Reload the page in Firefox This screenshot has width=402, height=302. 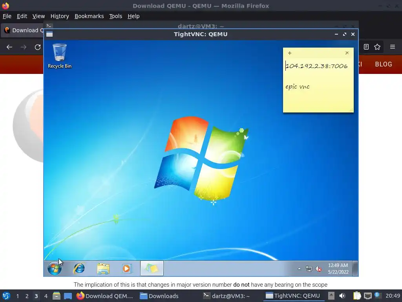38,47
